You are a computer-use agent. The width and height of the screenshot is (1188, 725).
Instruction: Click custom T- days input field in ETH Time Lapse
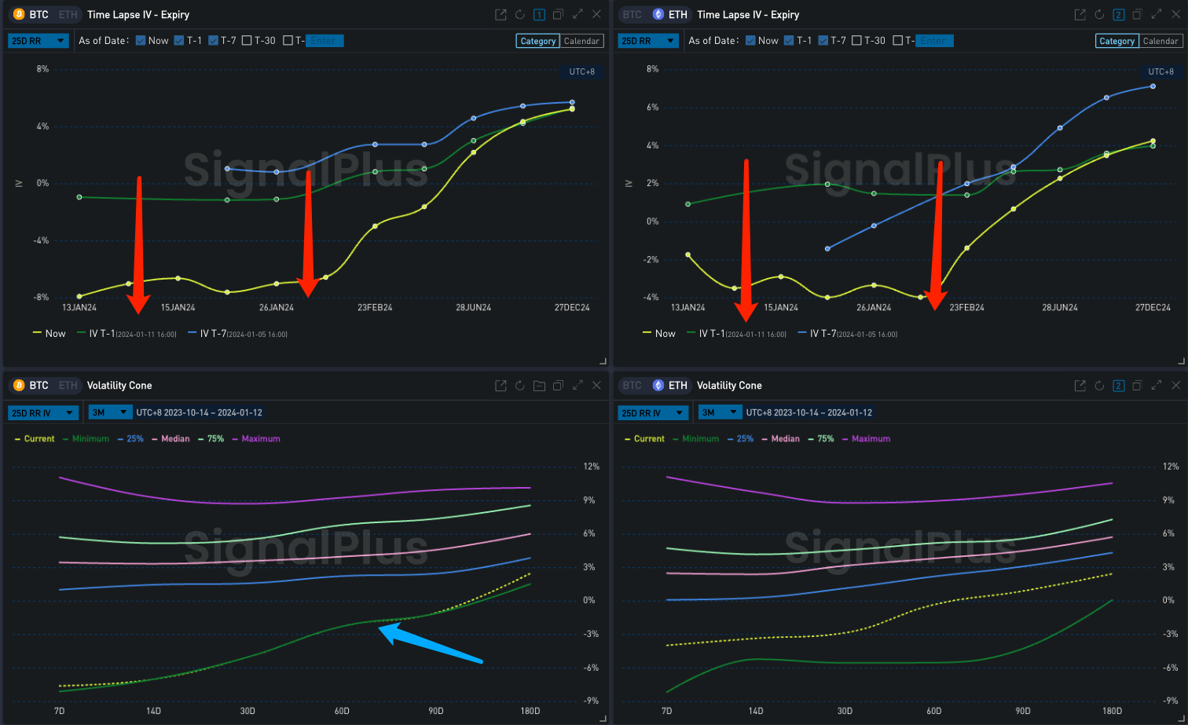point(933,41)
